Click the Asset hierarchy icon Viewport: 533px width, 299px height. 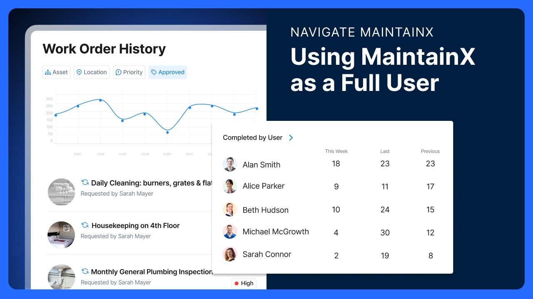pyautogui.click(x=48, y=72)
